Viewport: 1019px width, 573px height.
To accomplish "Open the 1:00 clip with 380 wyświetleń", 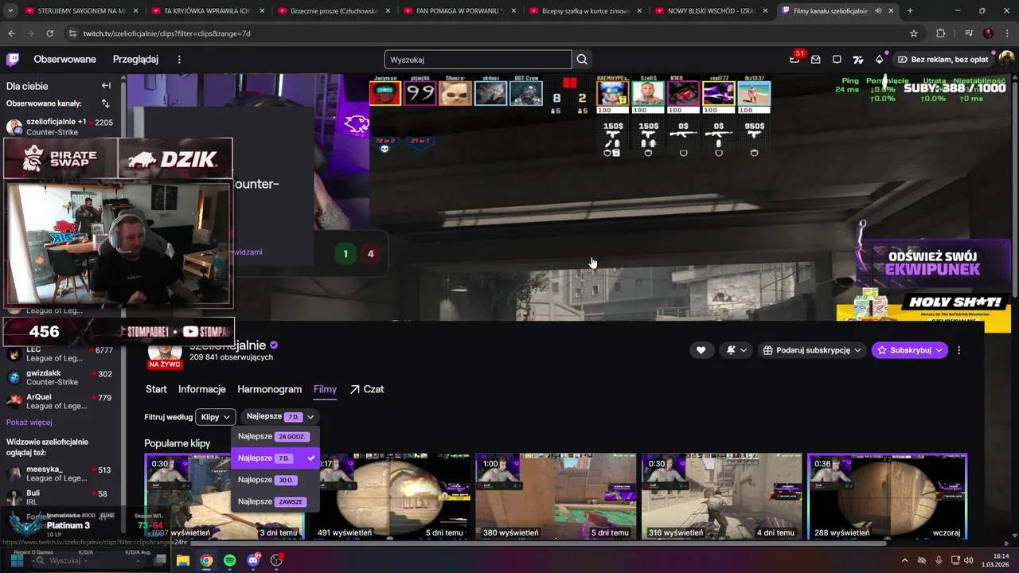I will pyautogui.click(x=556, y=497).
